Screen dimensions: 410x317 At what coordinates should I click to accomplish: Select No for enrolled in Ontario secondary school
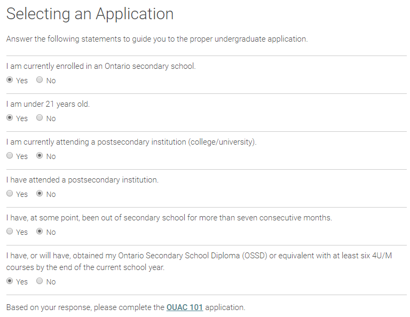pyautogui.click(x=40, y=80)
